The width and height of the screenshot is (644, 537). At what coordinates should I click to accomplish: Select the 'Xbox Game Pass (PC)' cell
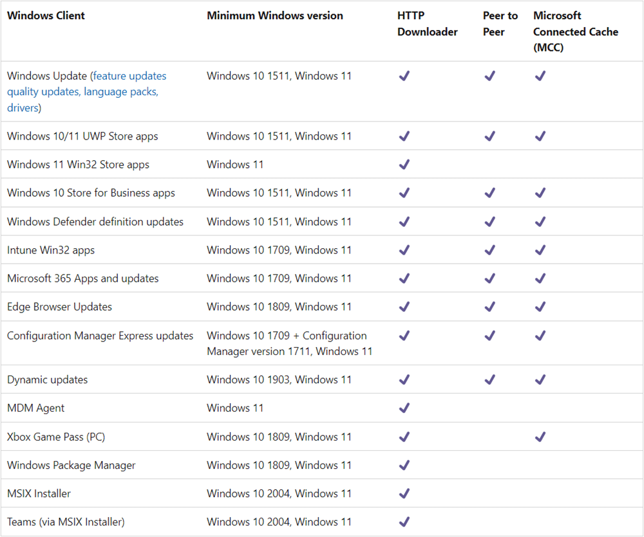point(56,437)
